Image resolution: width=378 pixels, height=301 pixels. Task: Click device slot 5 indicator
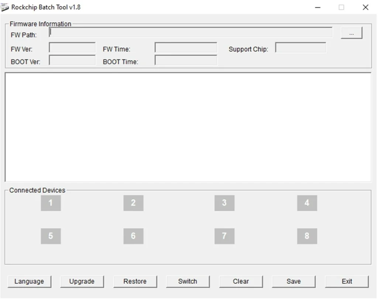(x=51, y=236)
